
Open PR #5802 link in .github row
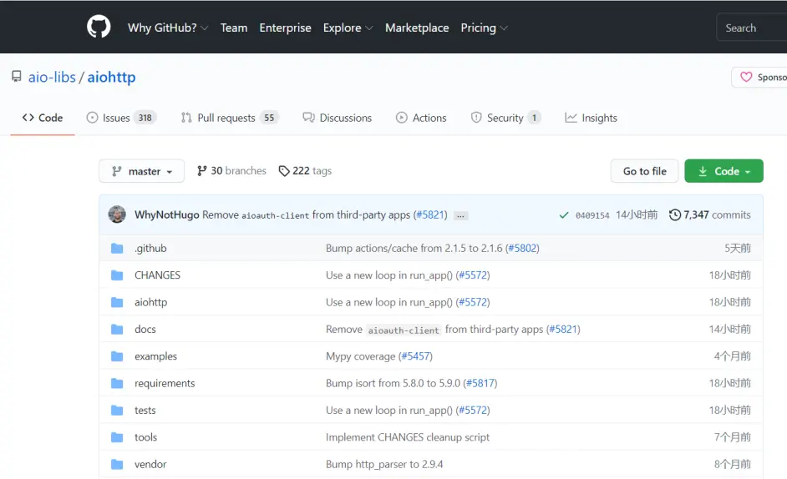pyautogui.click(x=522, y=249)
